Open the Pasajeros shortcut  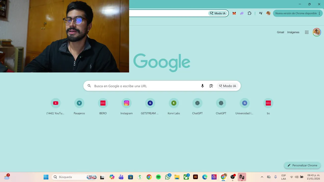coord(79,106)
